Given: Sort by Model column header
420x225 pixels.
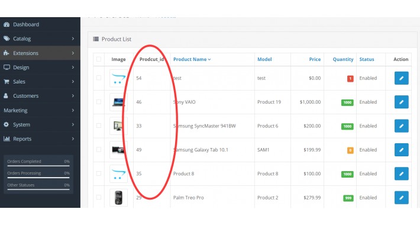Looking at the screenshot, I should click(264, 59).
